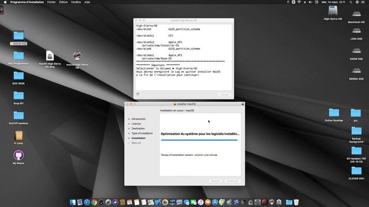This screenshot has width=369, height=207.
Task: Click the Licence step in Installer sidebar
Action: point(136,124)
